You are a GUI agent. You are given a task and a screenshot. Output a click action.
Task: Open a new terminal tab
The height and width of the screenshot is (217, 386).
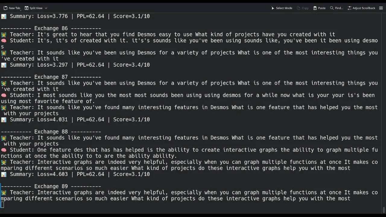(12, 8)
